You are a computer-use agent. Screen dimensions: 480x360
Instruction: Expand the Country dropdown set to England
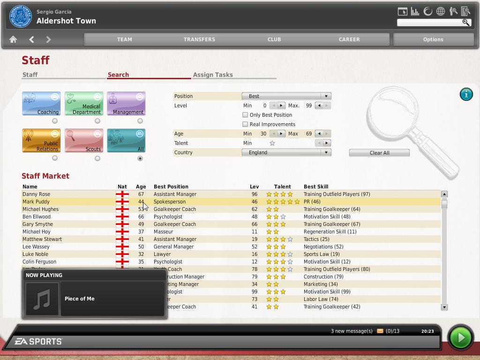(286, 152)
